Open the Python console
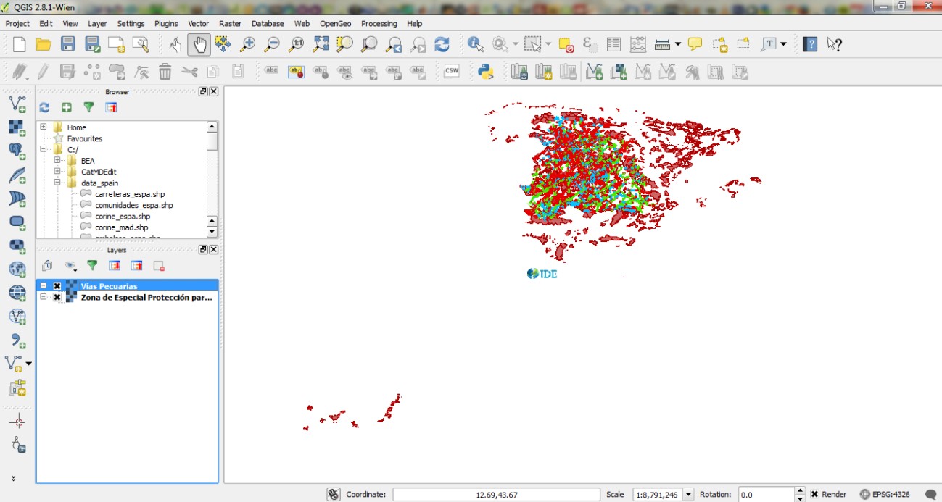This screenshot has width=942, height=502. tap(486, 72)
